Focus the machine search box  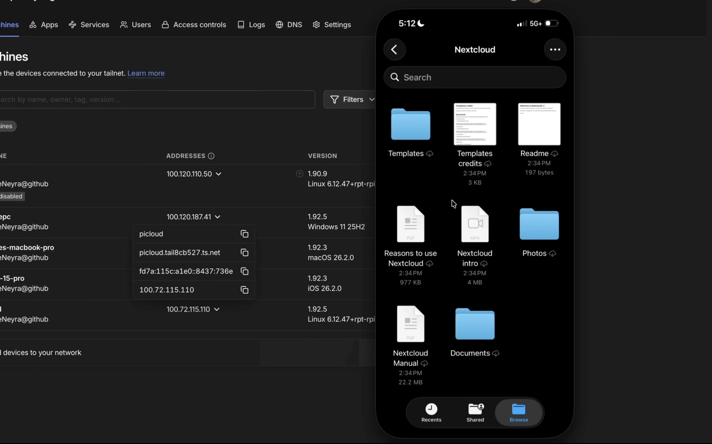click(x=157, y=99)
